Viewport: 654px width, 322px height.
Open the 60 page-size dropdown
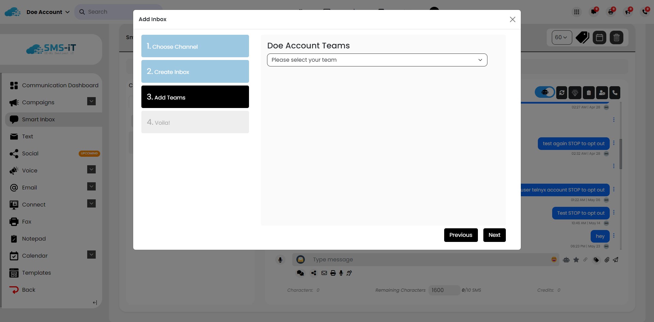click(x=562, y=37)
